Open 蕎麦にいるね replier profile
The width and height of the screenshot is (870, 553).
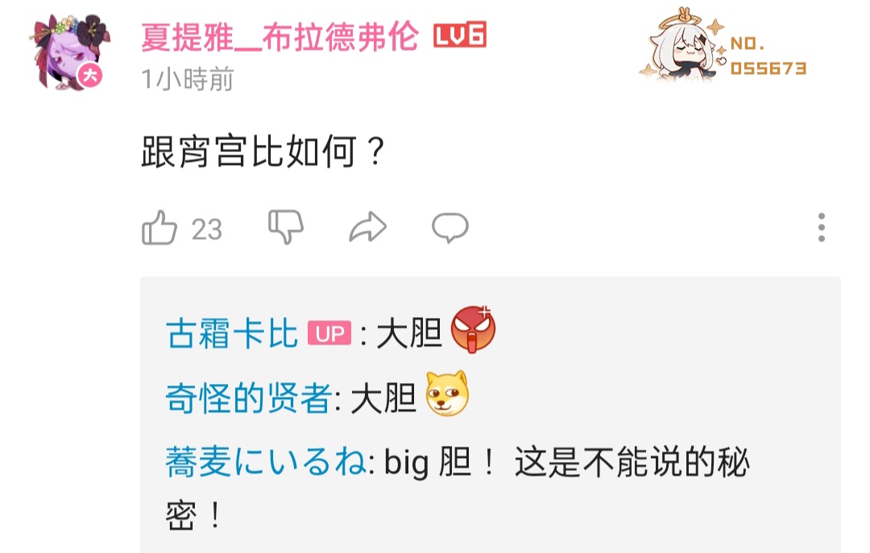tap(265, 461)
